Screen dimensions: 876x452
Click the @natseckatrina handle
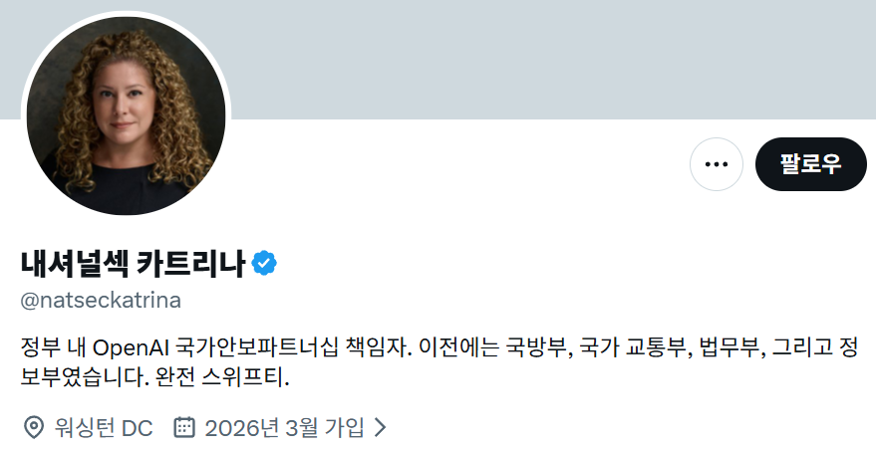[x=101, y=301]
